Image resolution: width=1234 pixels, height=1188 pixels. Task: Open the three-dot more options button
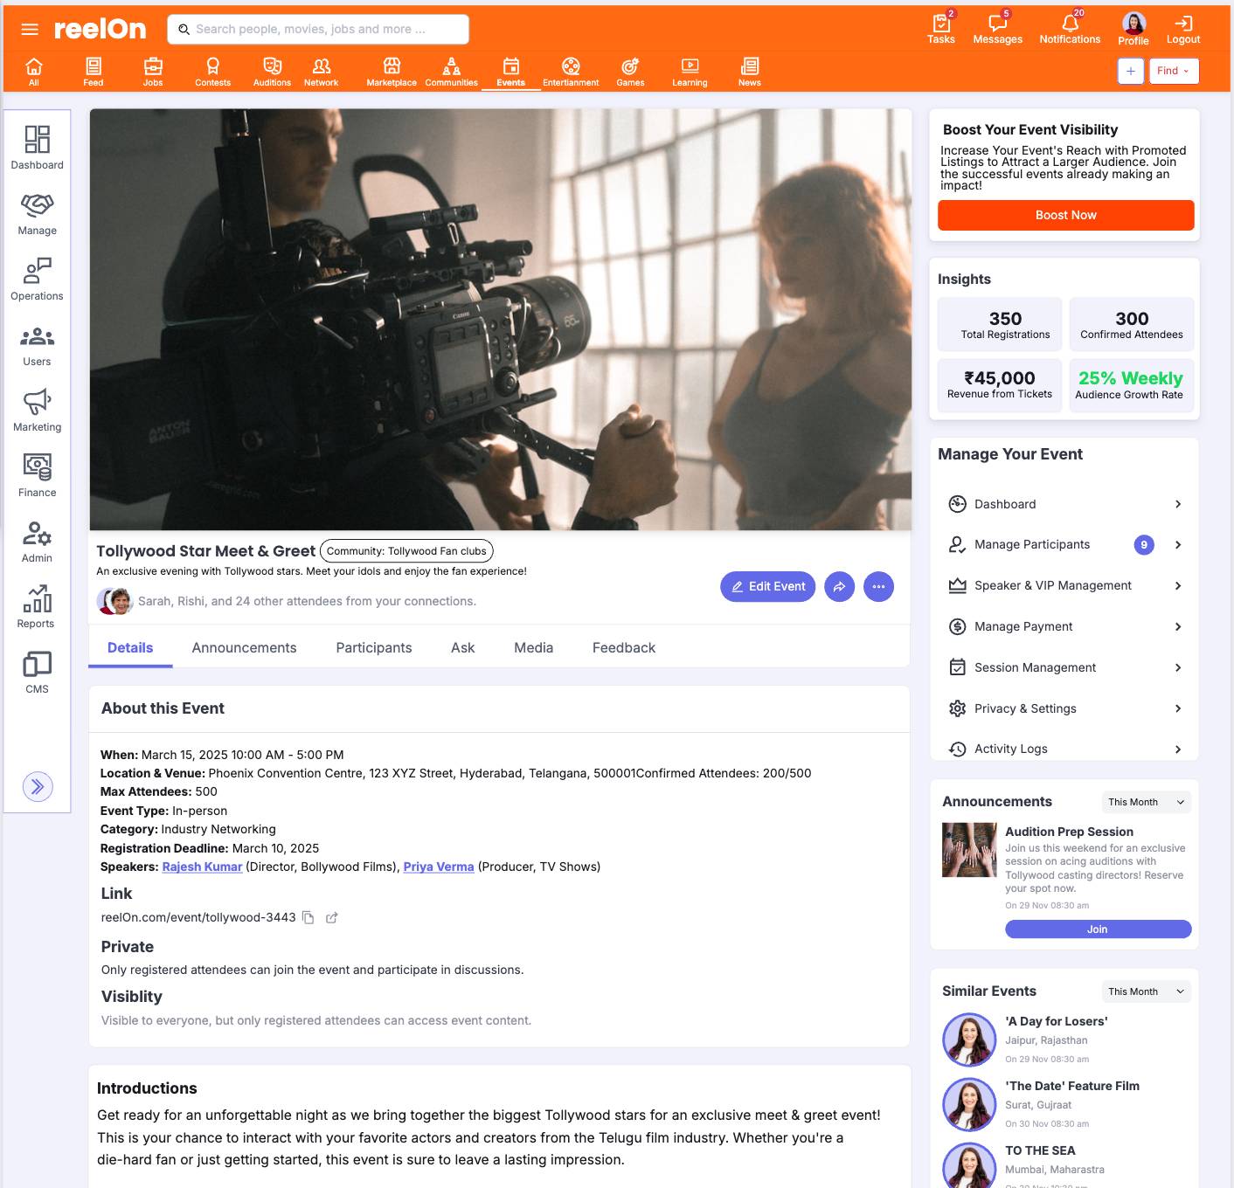point(878,586)
